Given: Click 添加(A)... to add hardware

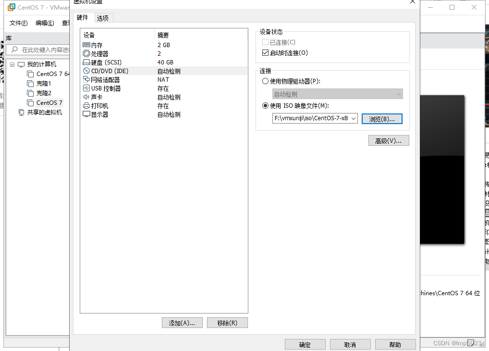Looking at the screenshot, I should pos(182,323).
